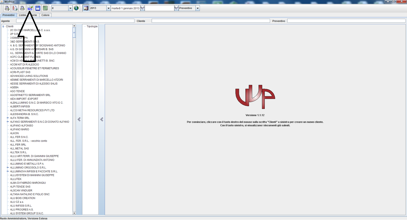Select ALCOI METHA RESOURCES PVT LTD

pos(32,110)
